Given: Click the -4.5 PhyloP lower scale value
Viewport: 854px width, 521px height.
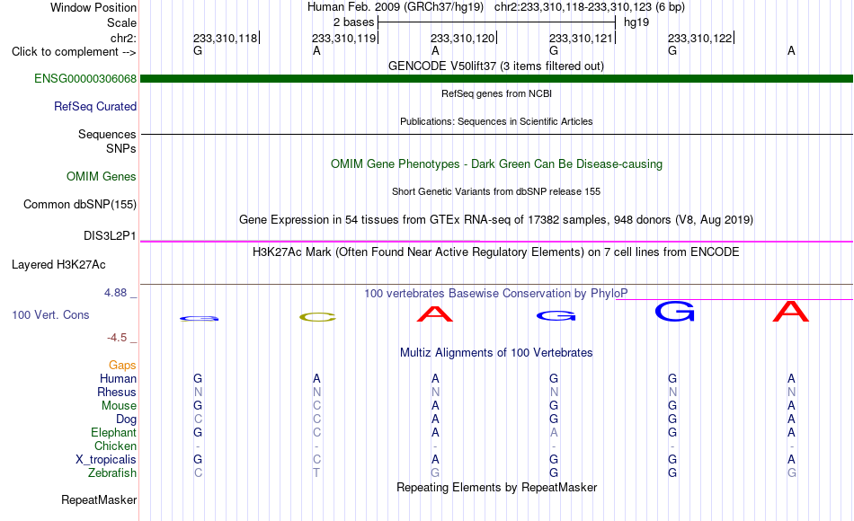Looking at the screenshot, I should (x=117, y=338).
